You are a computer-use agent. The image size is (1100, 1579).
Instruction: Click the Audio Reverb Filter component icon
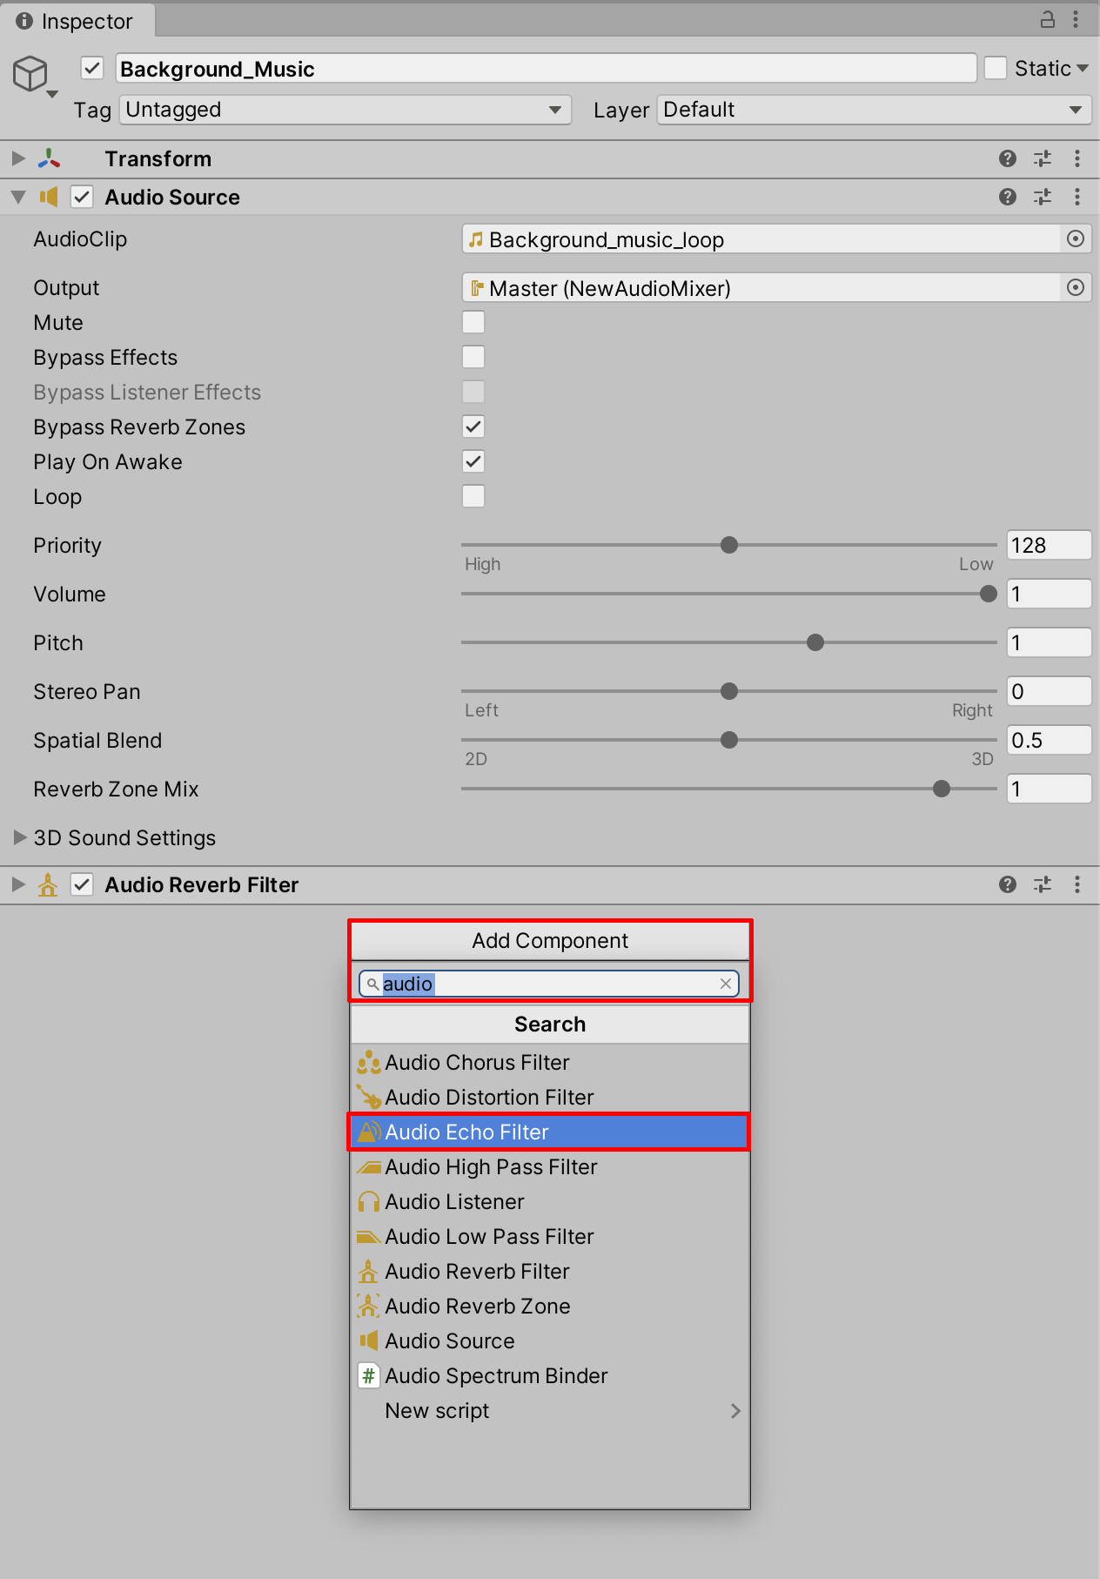pos(48,884)
